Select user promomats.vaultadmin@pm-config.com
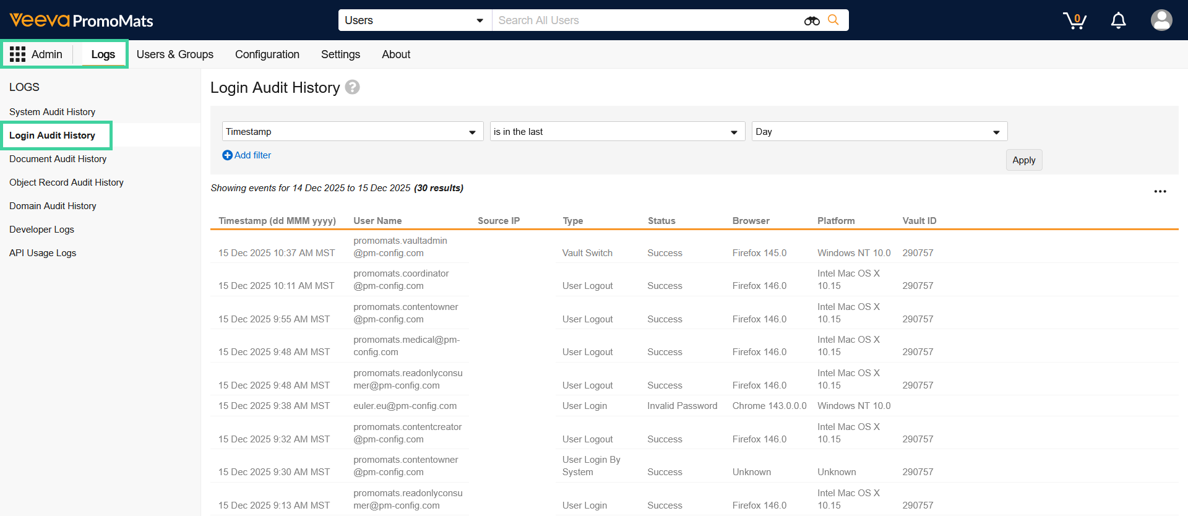The width and height of the screenshot is (1188, 516). [x=400, y=247]
